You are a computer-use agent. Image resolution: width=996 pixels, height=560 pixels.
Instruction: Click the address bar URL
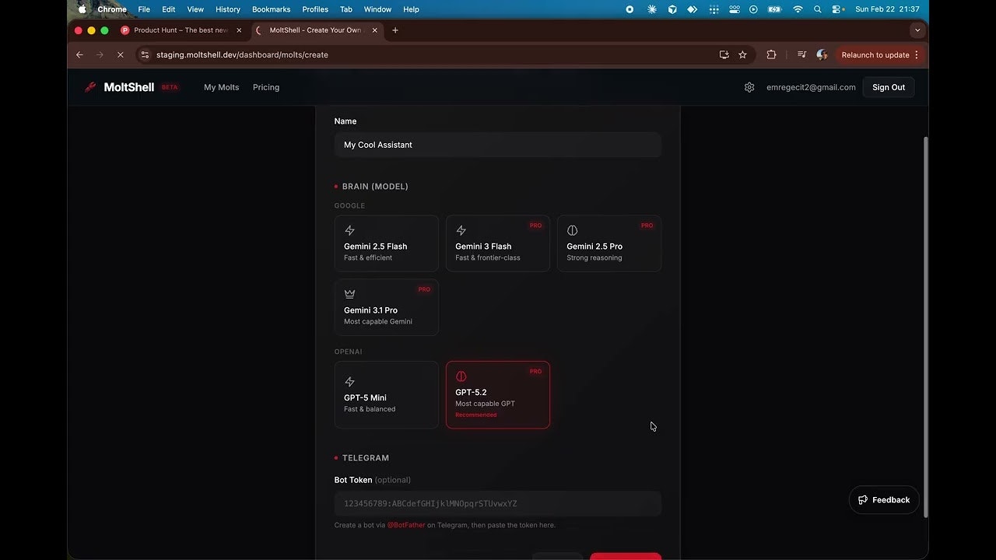point(242,55)
